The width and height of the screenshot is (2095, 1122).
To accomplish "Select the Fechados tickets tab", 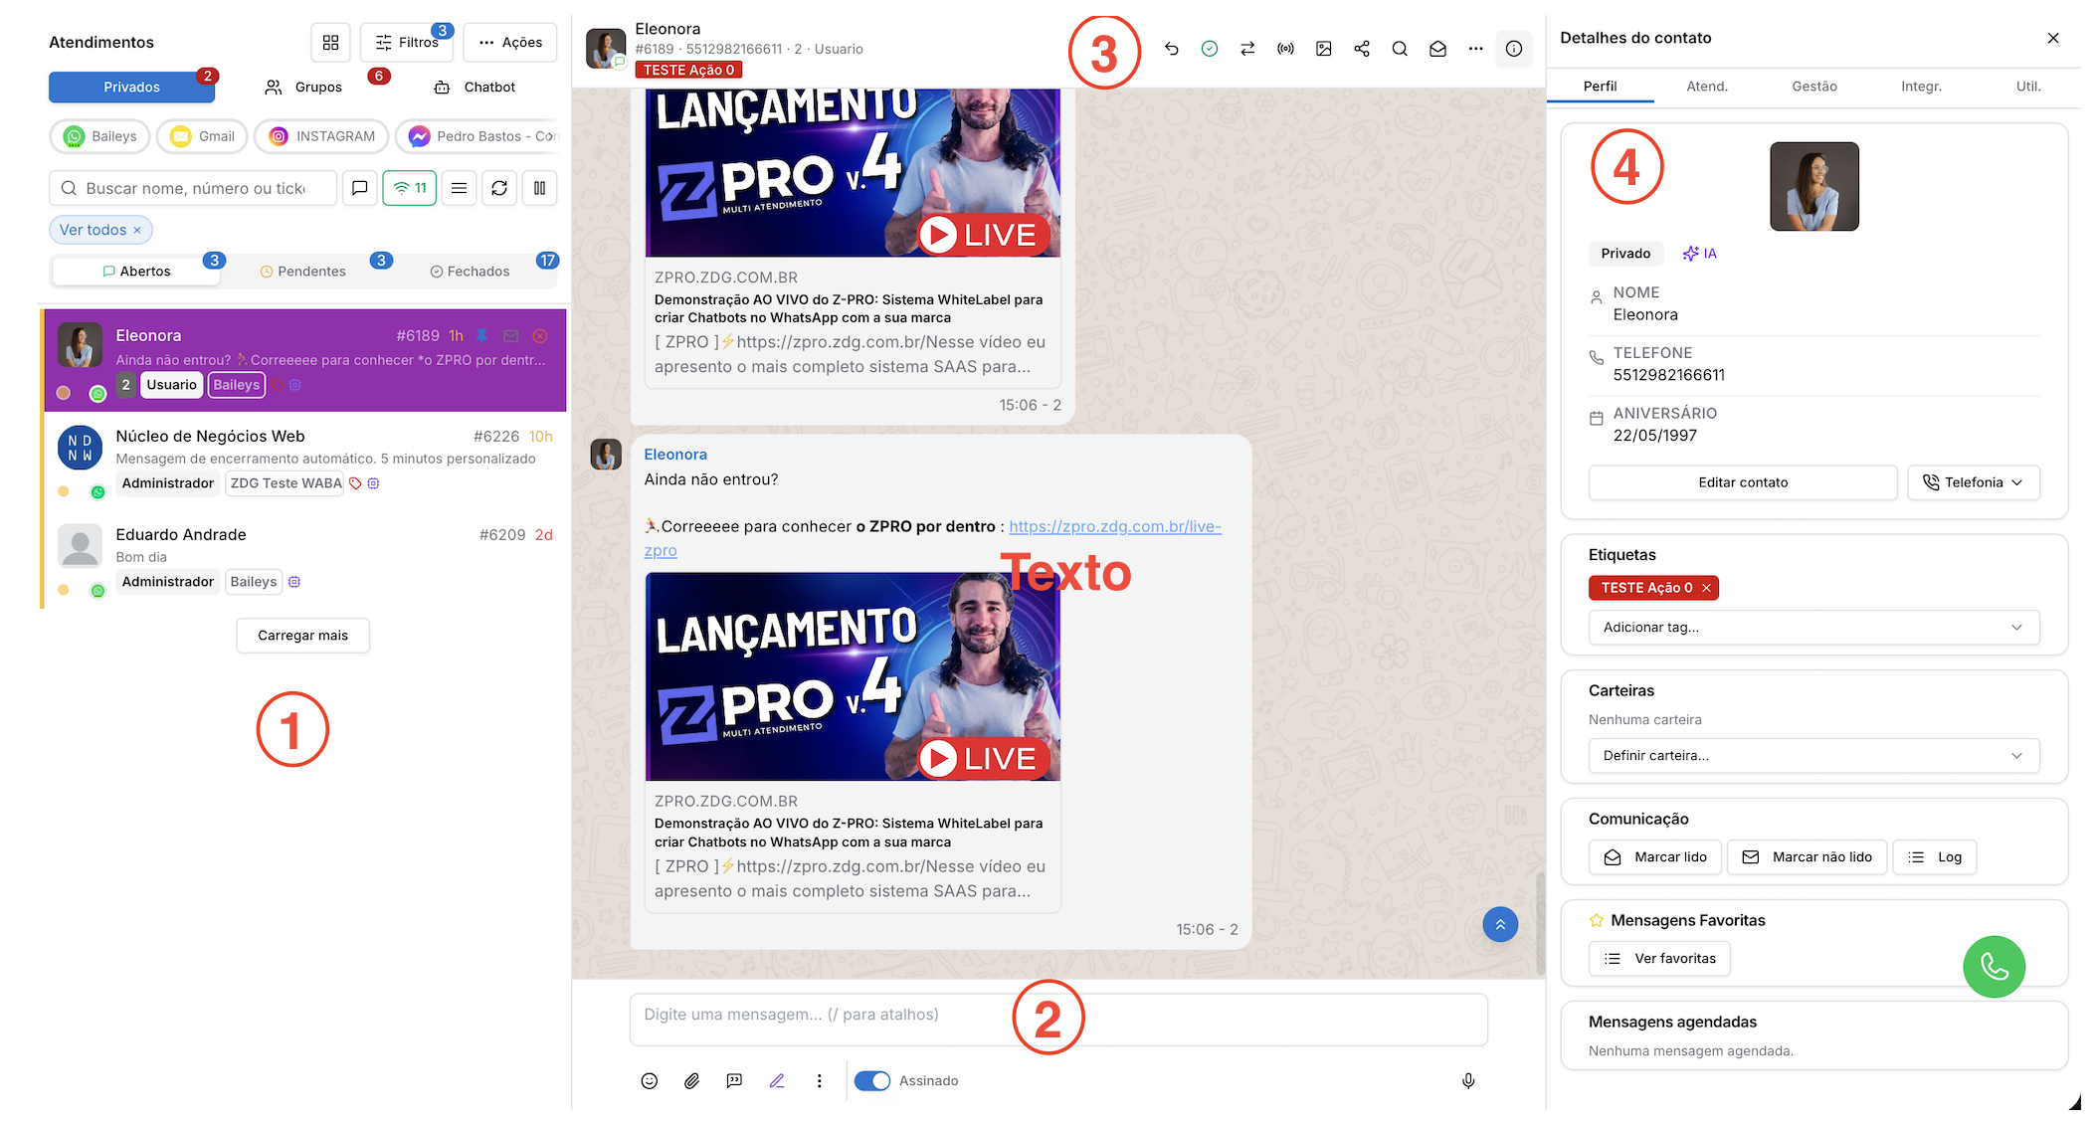I will coord(471,272).
